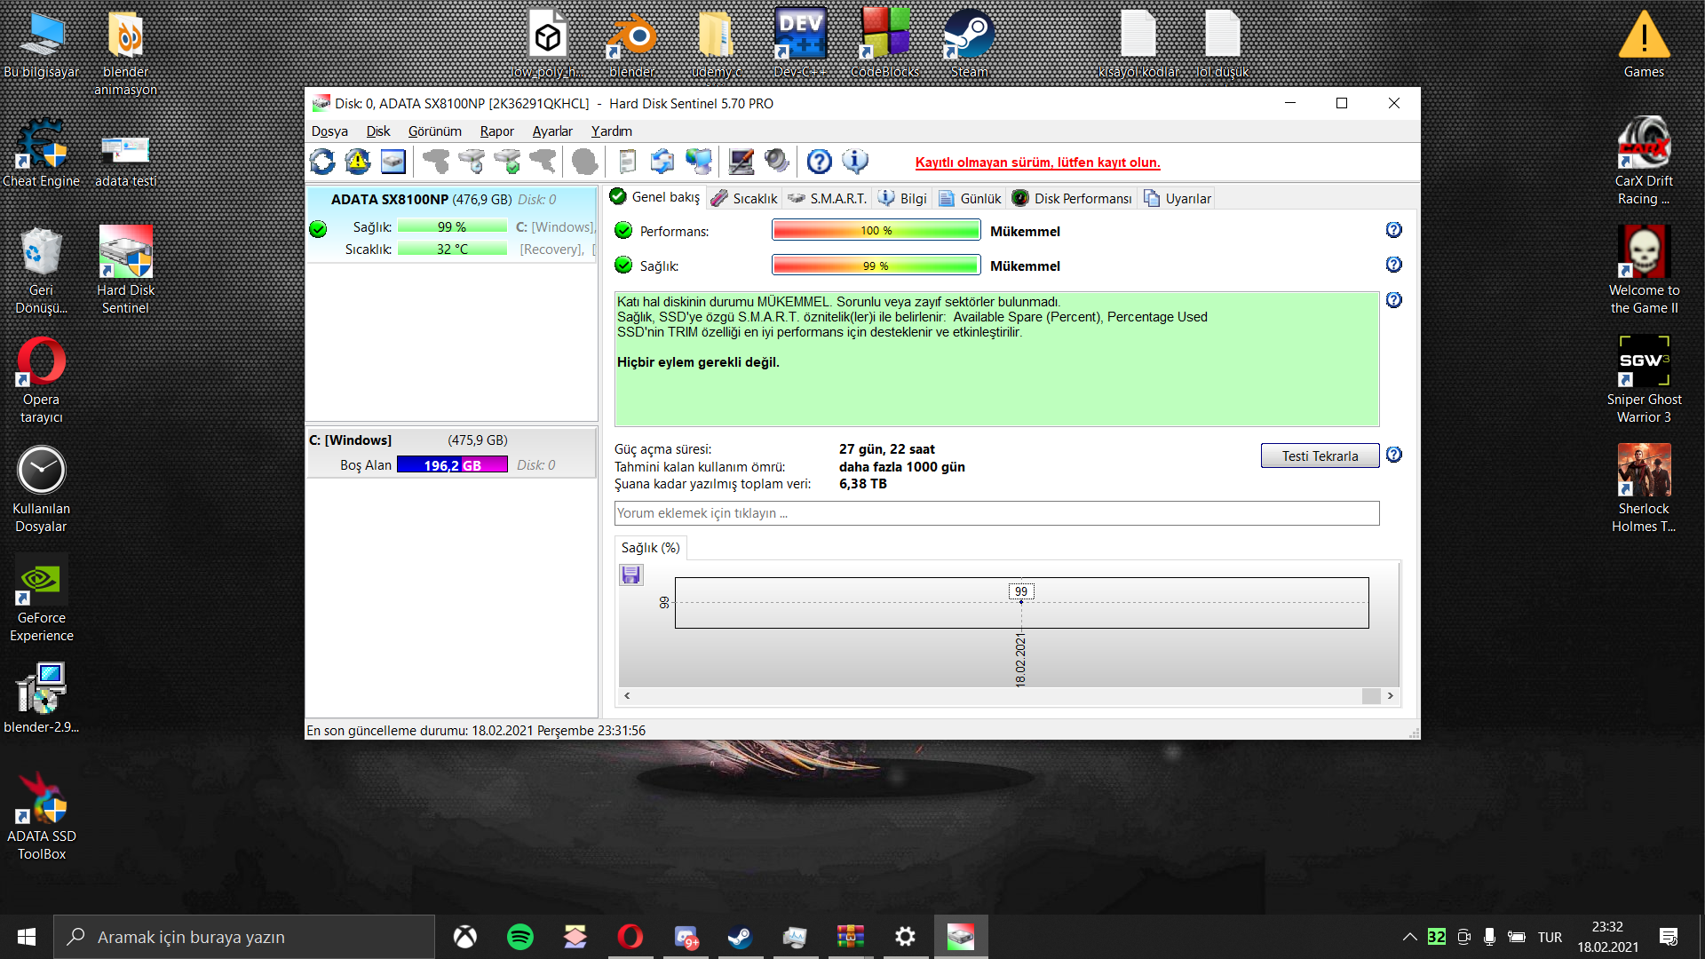Open the report document toolbar icon

point(627,162)
